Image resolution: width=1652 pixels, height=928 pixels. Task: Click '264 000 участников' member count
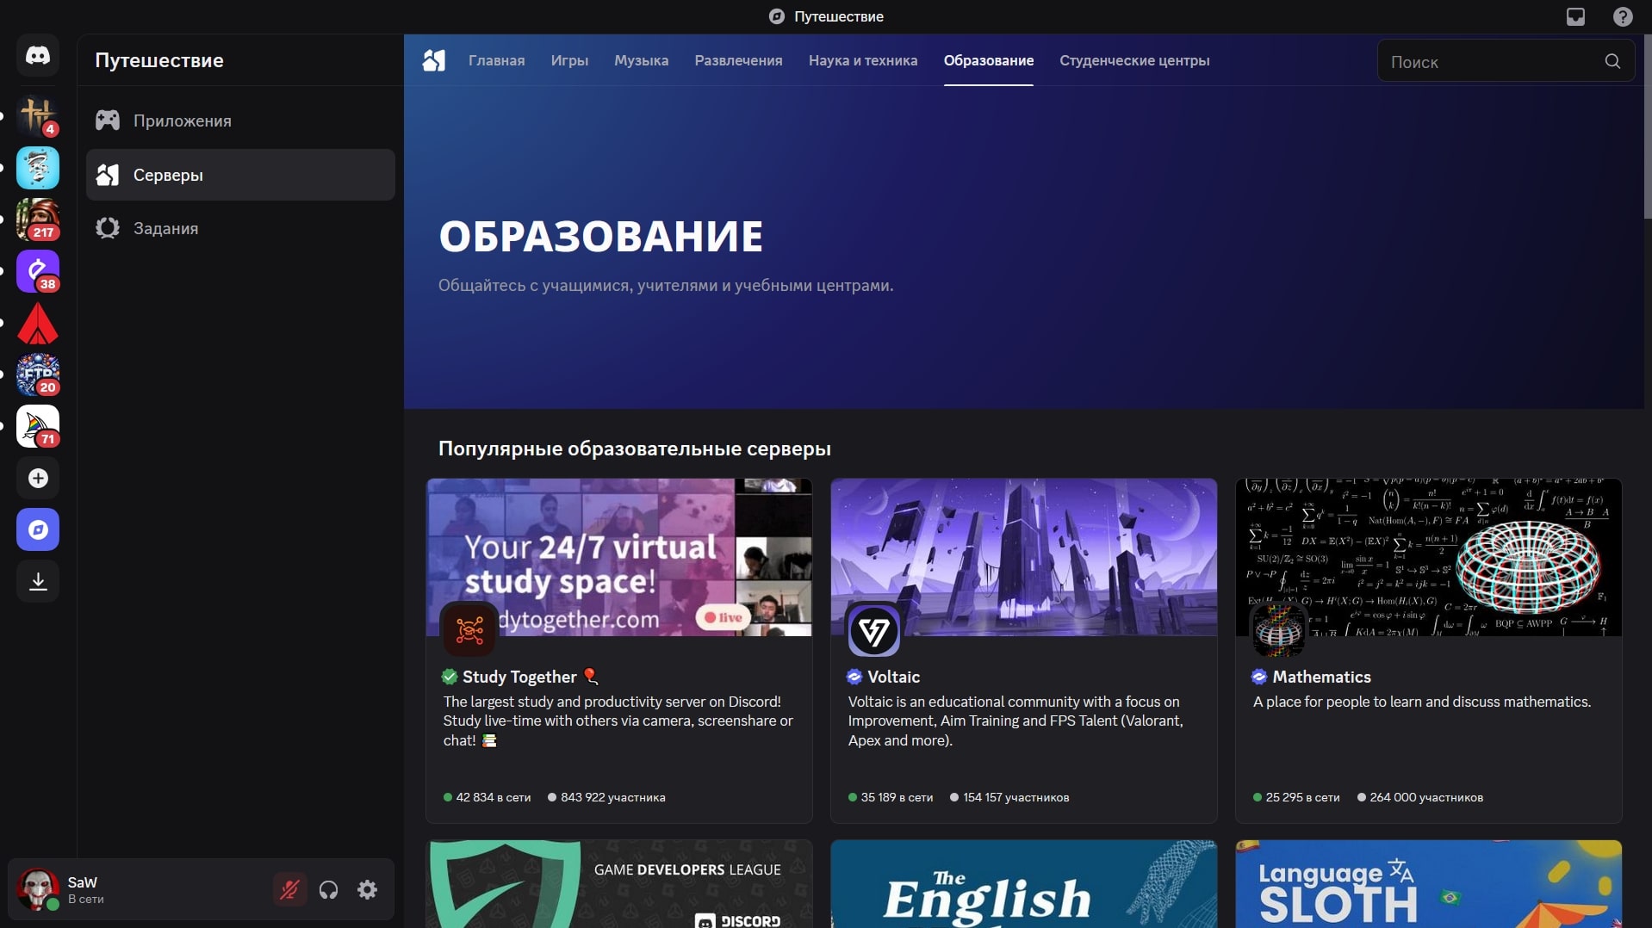pyautogui.click(x=1426, y=797)
